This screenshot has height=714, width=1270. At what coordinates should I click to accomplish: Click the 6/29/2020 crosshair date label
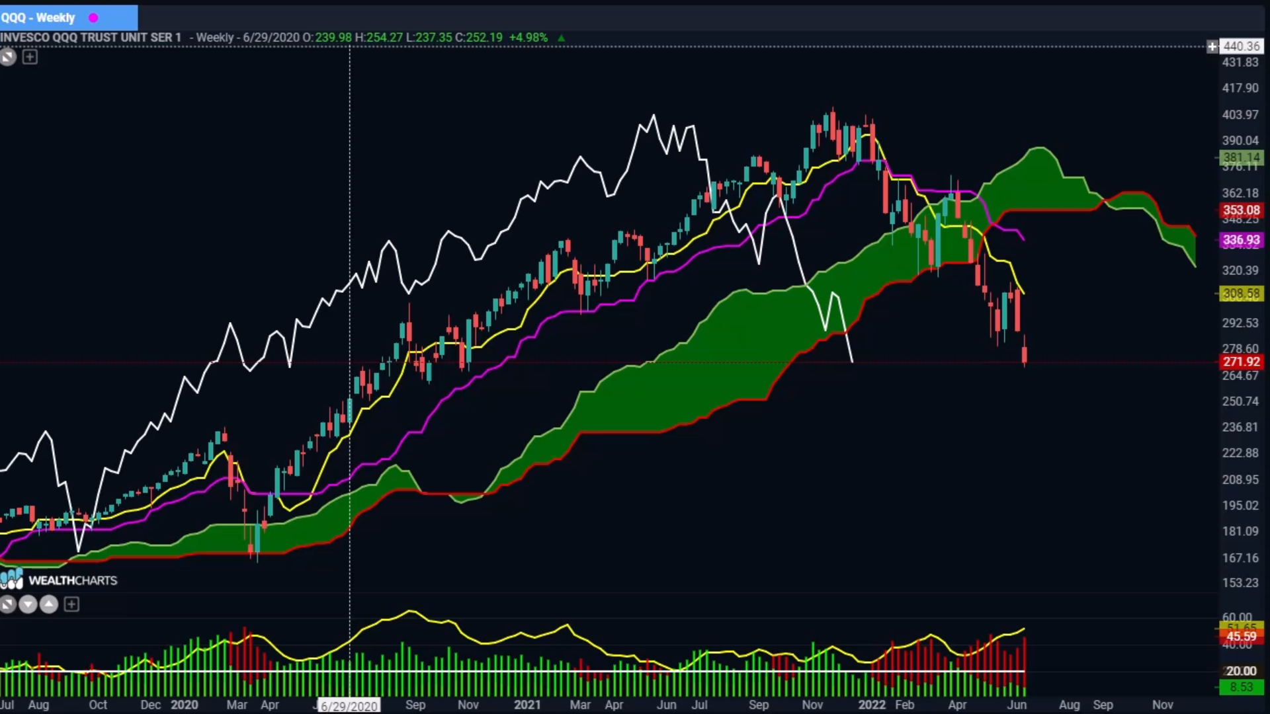point(349,706)
